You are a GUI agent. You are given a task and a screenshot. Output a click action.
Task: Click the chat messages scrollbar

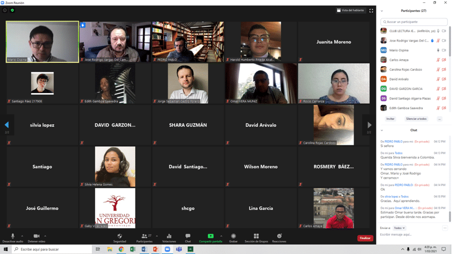point(450,216)
